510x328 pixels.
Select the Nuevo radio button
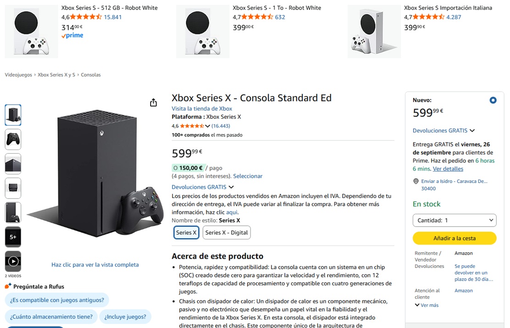[x=493, y=100]
